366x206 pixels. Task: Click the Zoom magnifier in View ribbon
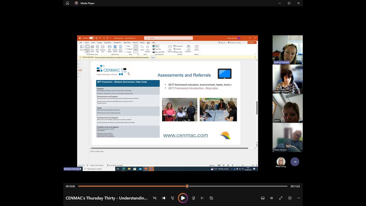[x=142, y=48]
